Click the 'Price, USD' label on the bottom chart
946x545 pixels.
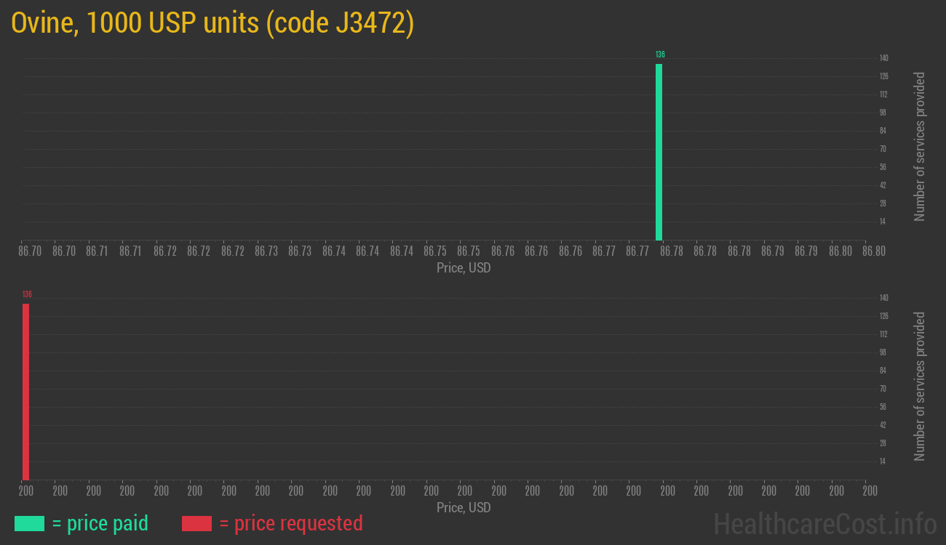[464, 507]
